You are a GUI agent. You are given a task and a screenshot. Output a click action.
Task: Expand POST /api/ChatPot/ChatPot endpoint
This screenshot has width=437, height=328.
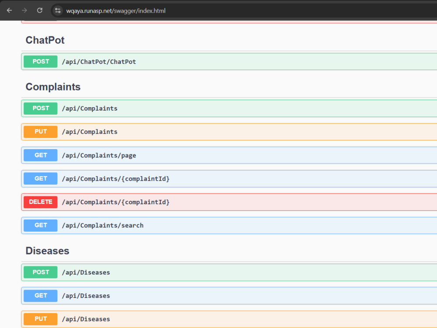pyautogui.click(x=229, y=62)
